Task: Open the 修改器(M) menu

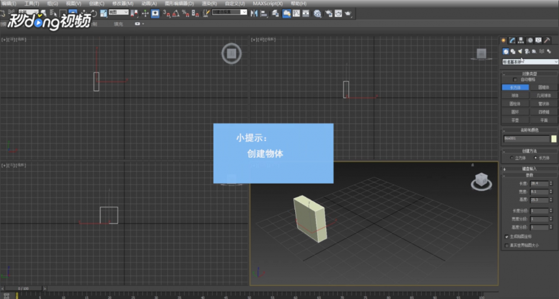Action: [123, 3]
